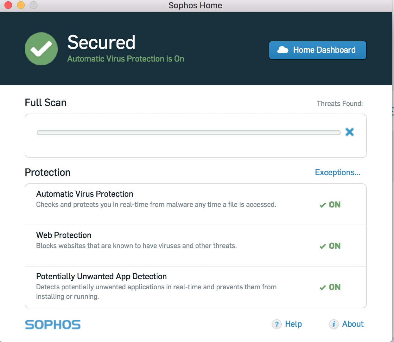Click the Threats Found label
The width and height of the screenshot is (394, 342).
[340, 103]
